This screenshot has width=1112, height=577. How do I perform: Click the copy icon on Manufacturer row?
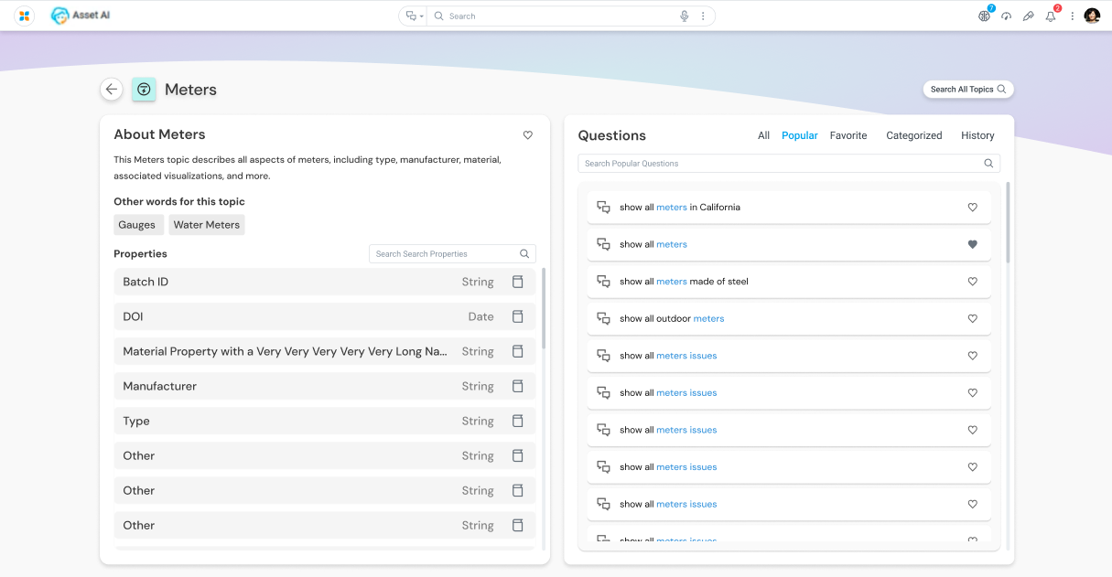click(517, 386)
